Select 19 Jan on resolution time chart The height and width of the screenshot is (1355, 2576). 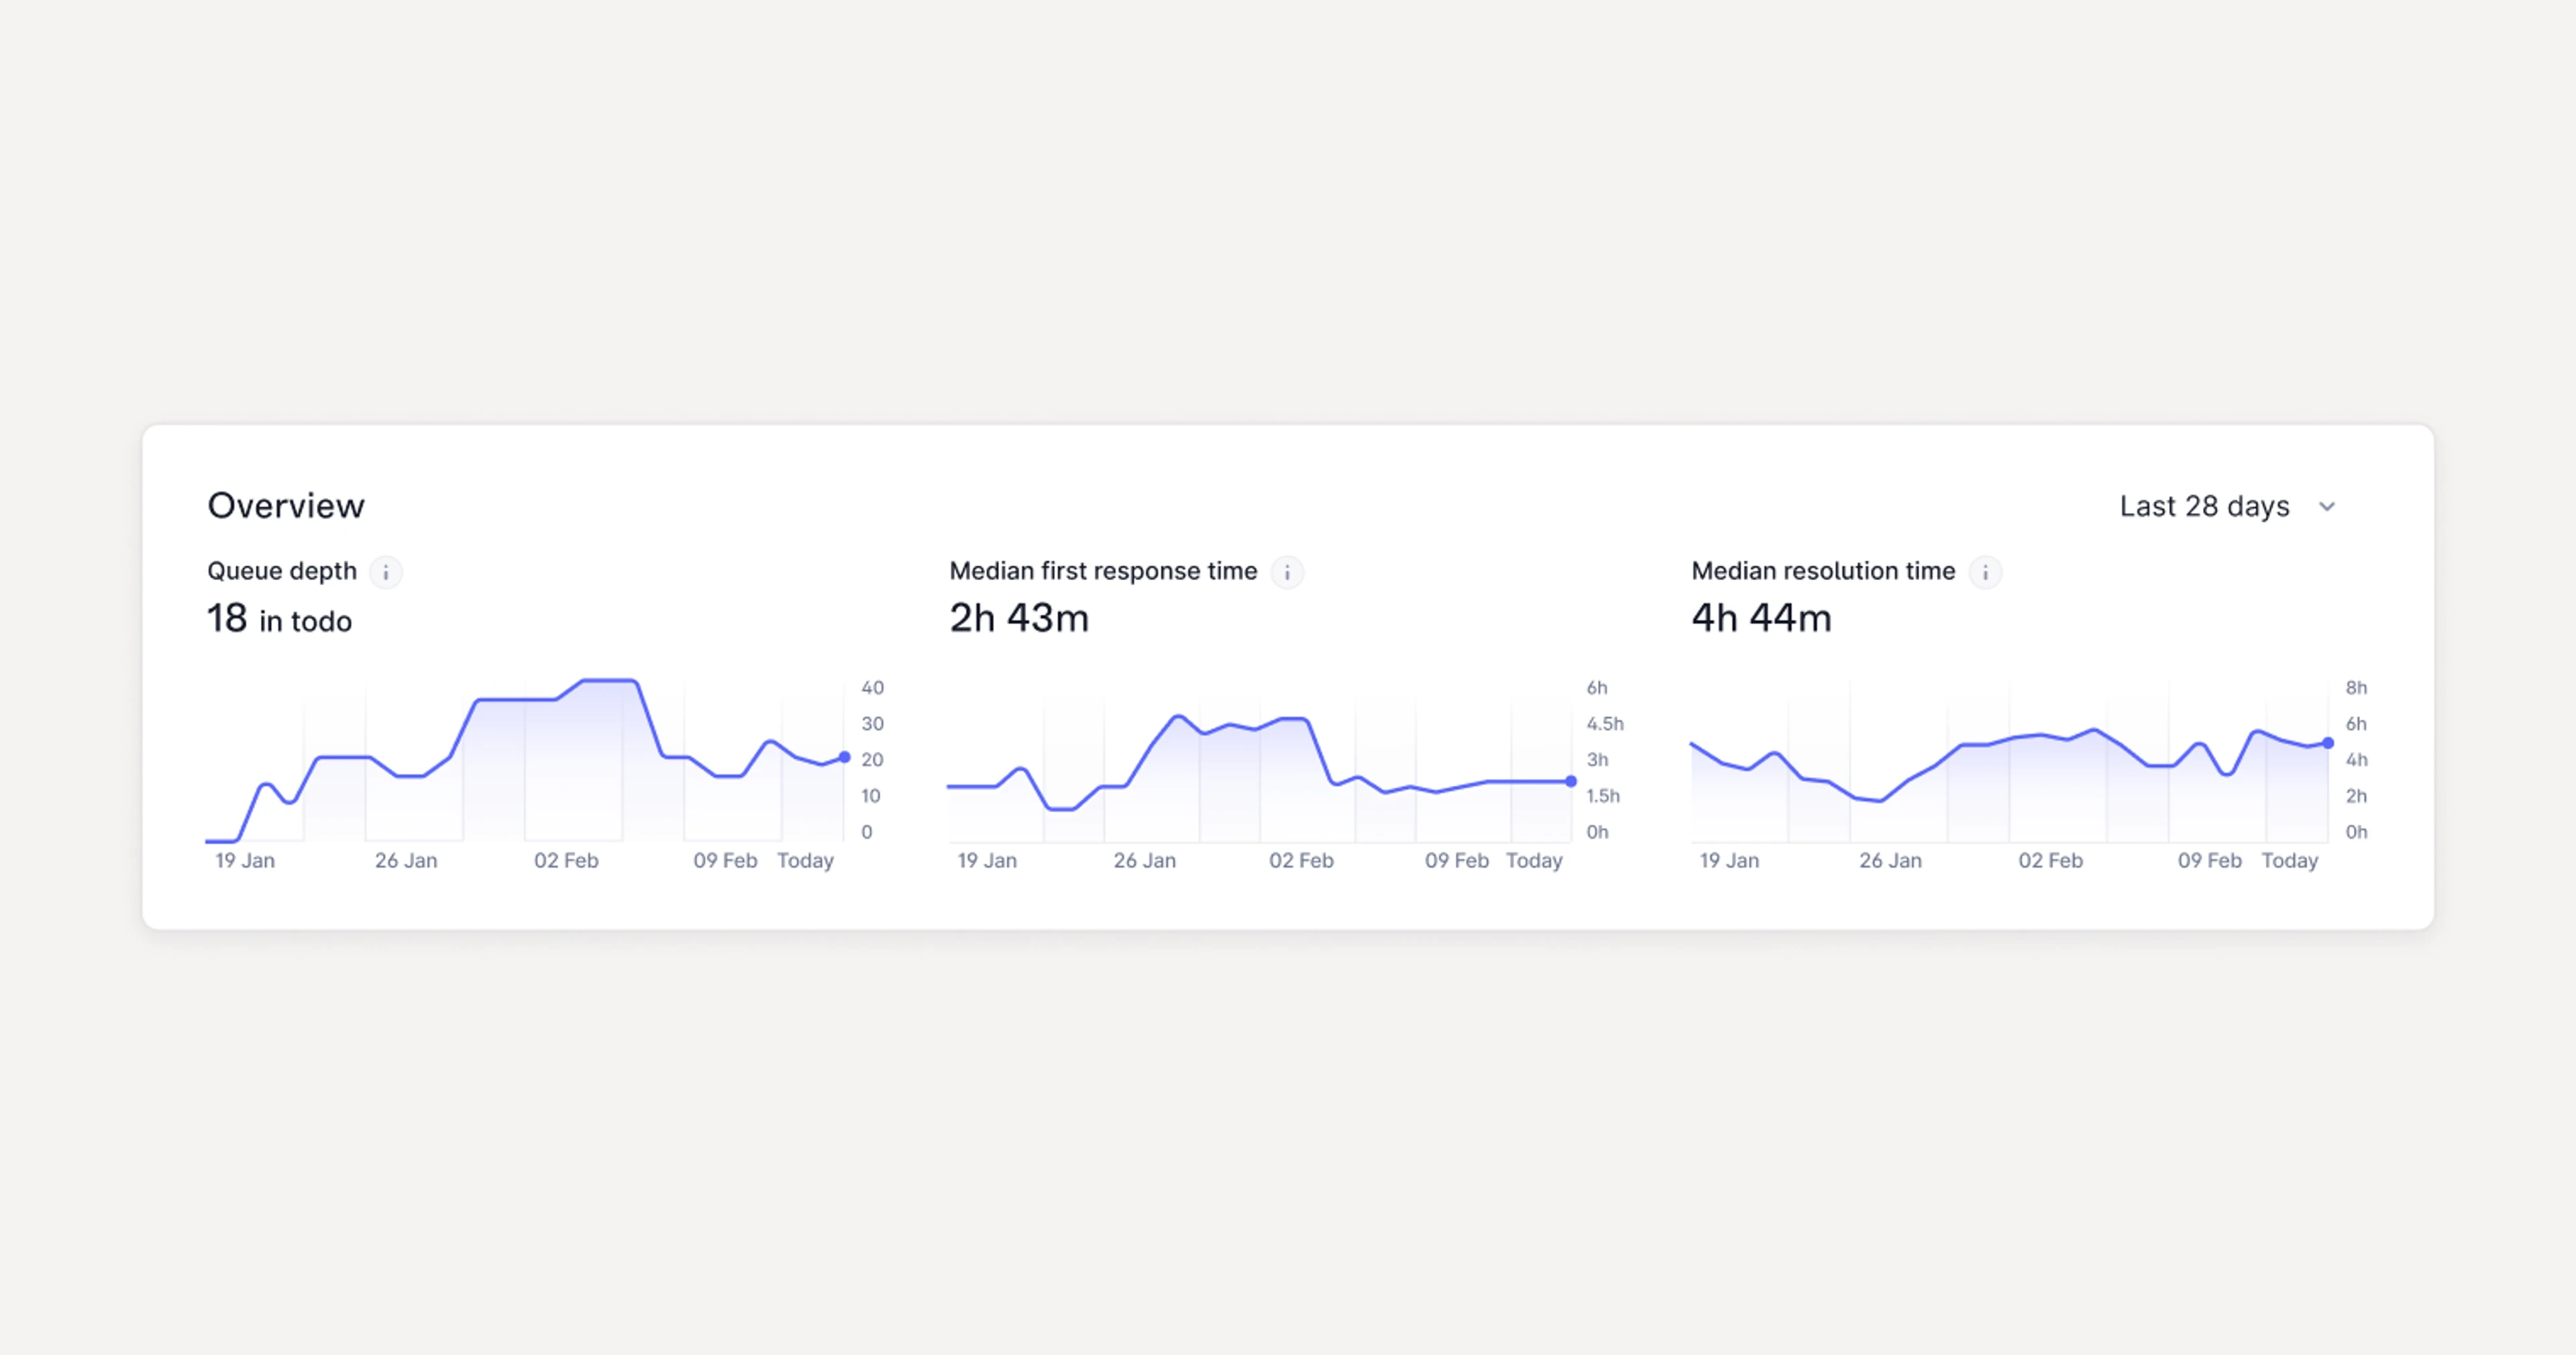point(1729,860)
